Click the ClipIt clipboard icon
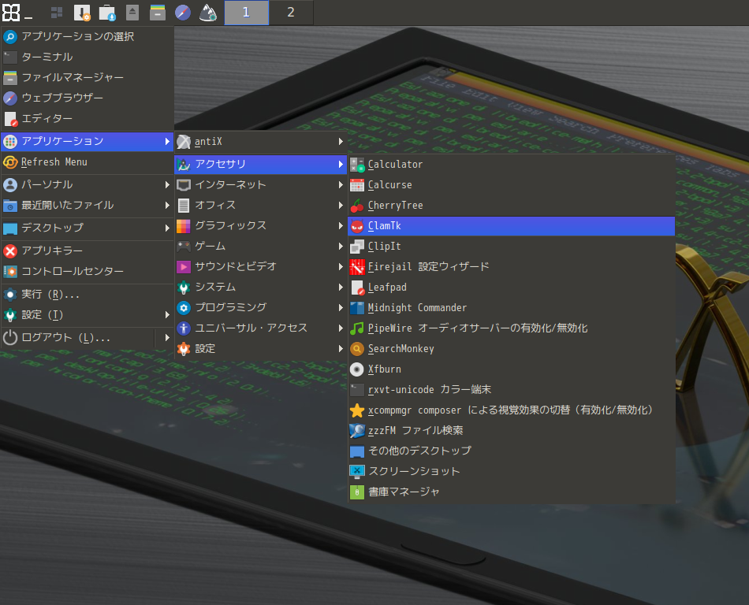 [357, 247]
